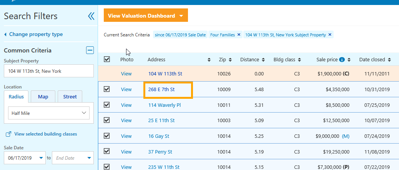Click the since 06/17/2019 Sale Date tag
Image resolution: width=399 pixels, height=170 pixels.
[180, 35]
